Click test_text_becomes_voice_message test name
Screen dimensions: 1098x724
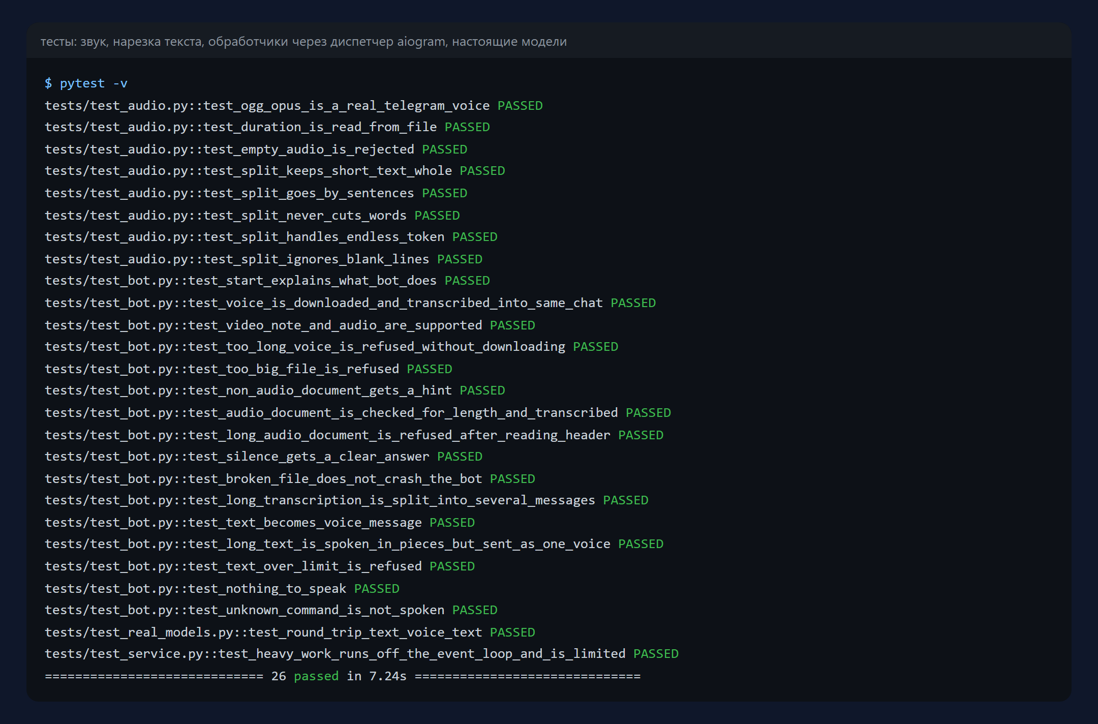[305, 523]
